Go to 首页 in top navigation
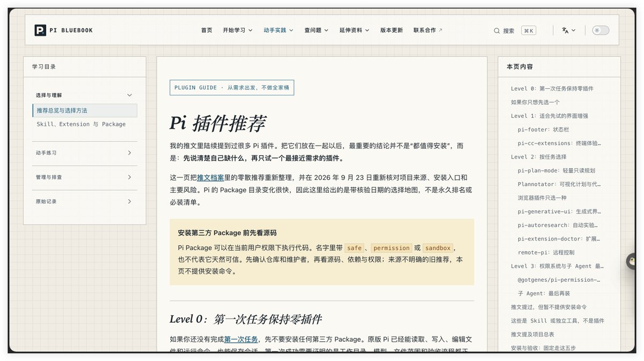This screenshot has width=644, height=361. (x=207, y=31)
